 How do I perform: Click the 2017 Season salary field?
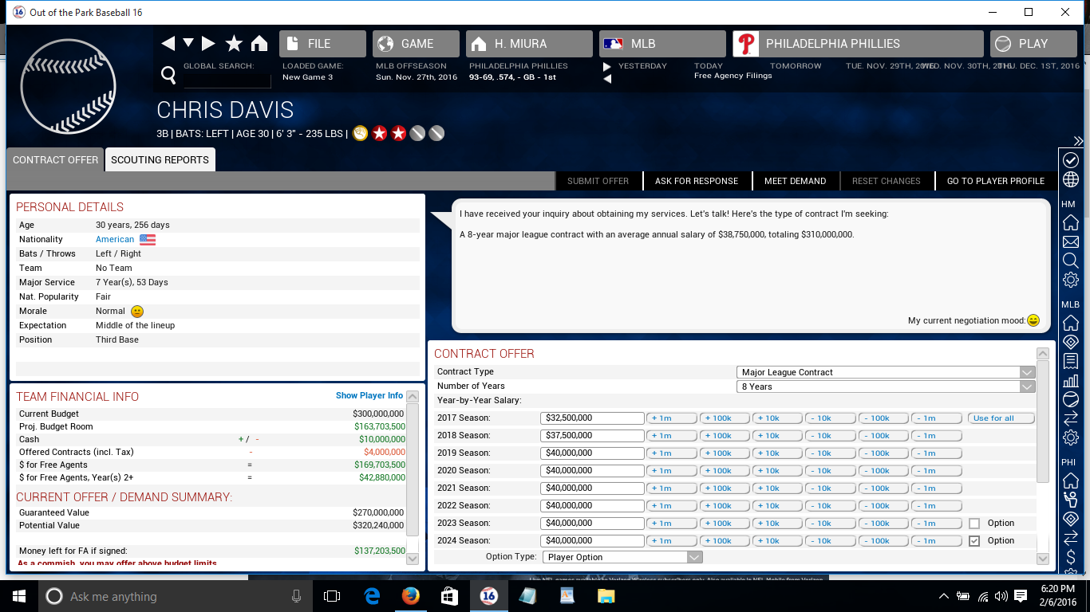(x=592, y=418)
